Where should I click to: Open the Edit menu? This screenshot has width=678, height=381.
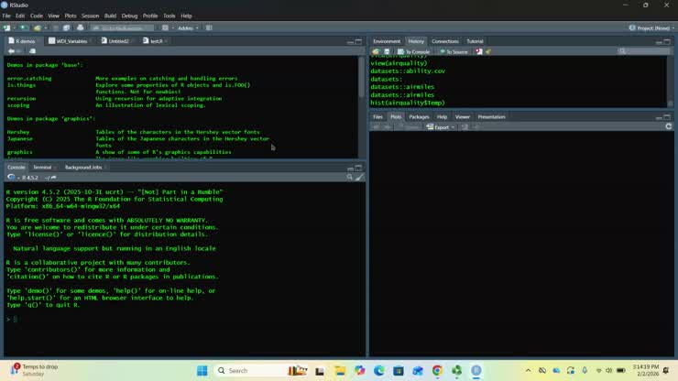pos(20,16)
